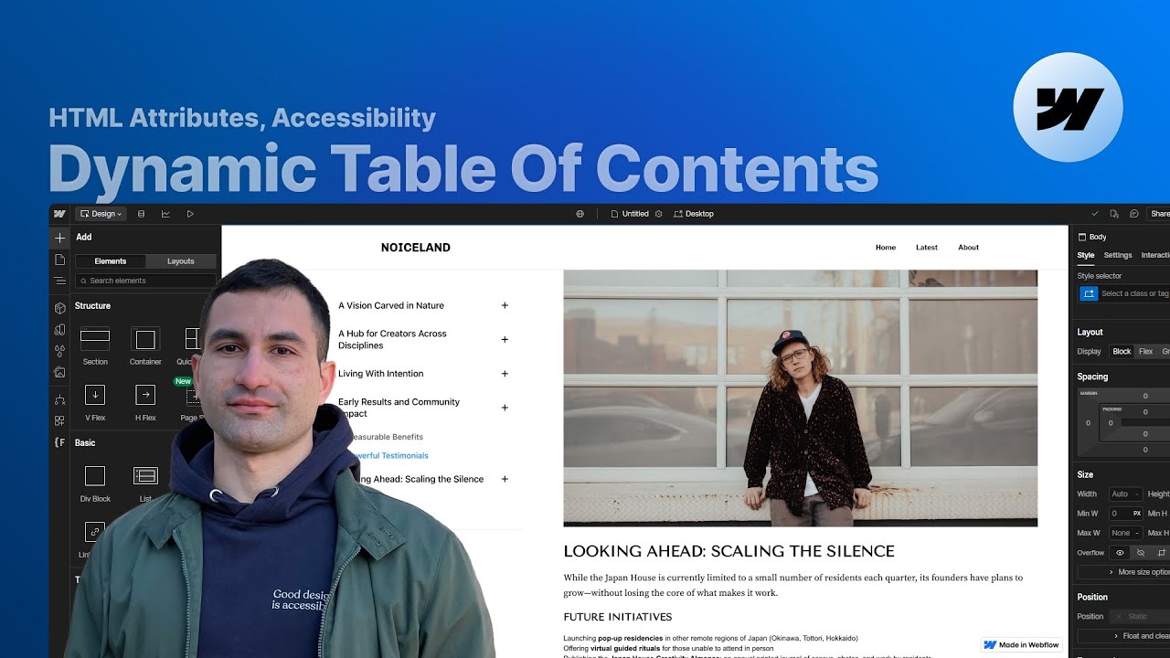Screen dimensions: 1170x658
Task: Click Latest in site navigation
Action: (927, 248)
